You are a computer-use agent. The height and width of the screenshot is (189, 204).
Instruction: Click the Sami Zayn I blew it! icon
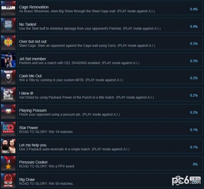click(x=8, y=94)
